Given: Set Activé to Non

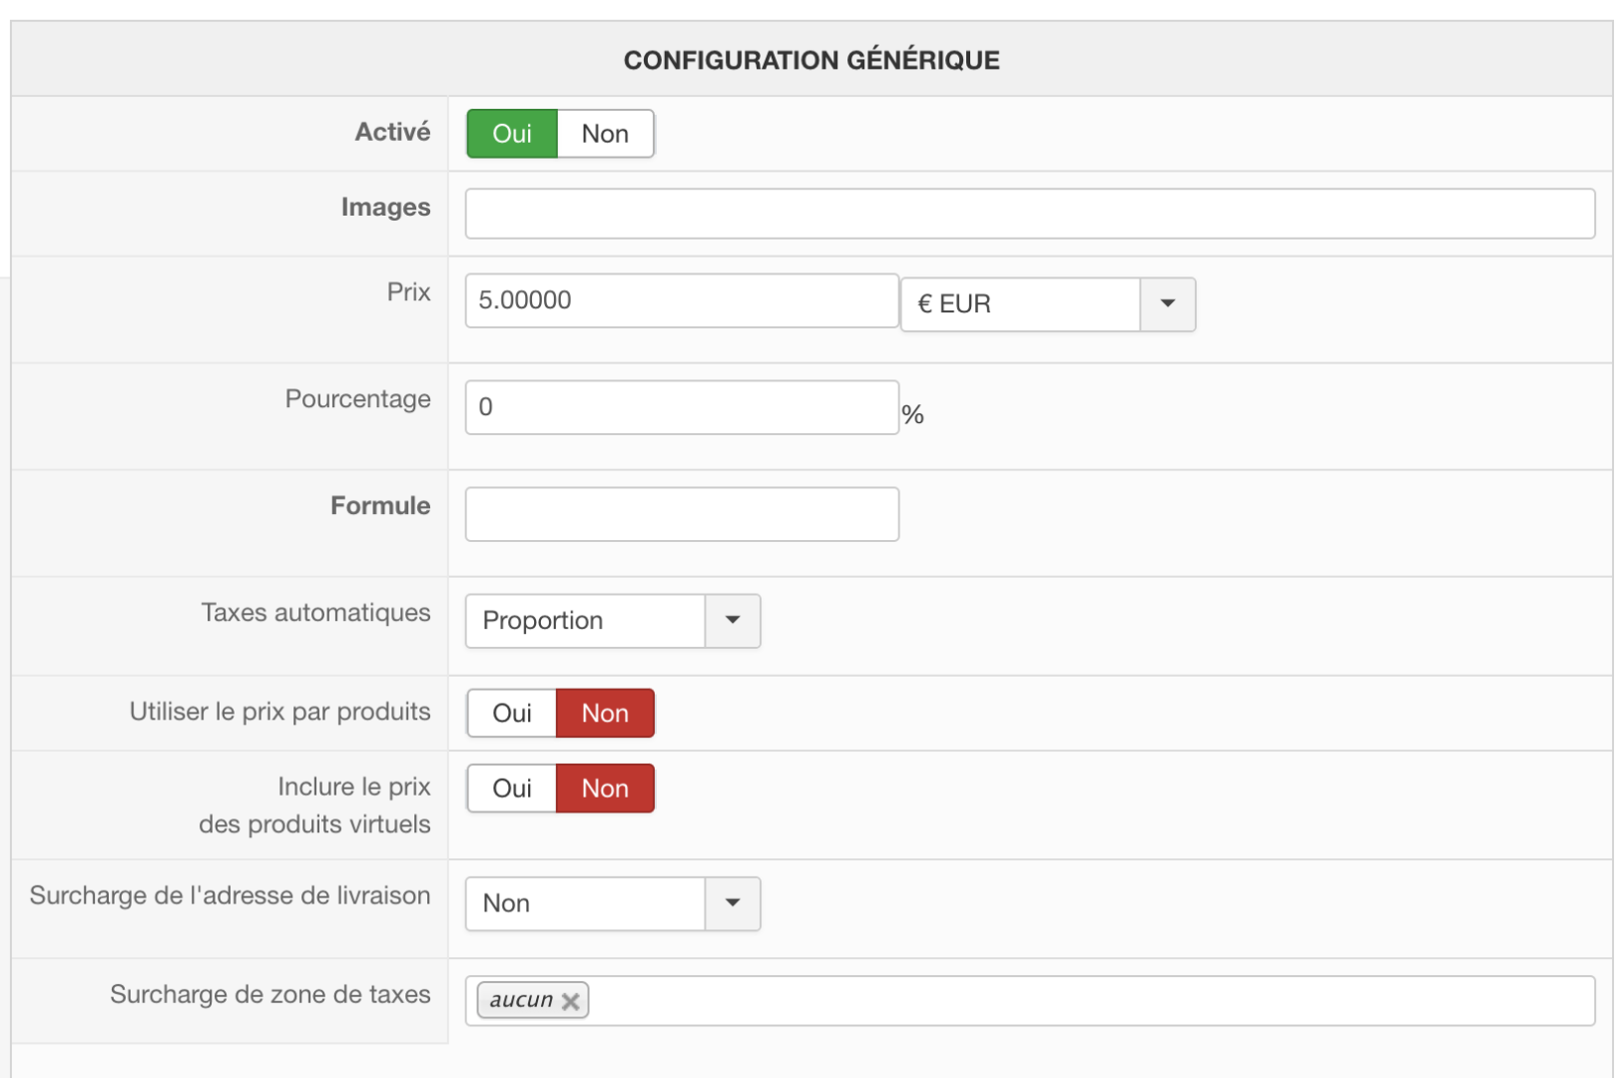Looking at the screenshot, I should pos(605,134).
